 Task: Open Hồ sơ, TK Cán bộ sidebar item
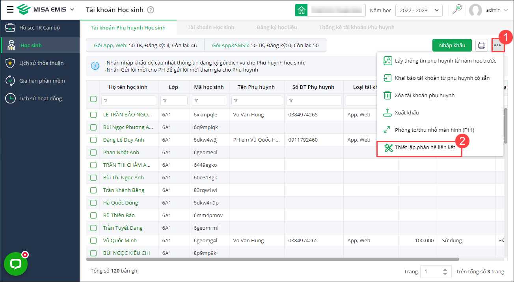40,28
